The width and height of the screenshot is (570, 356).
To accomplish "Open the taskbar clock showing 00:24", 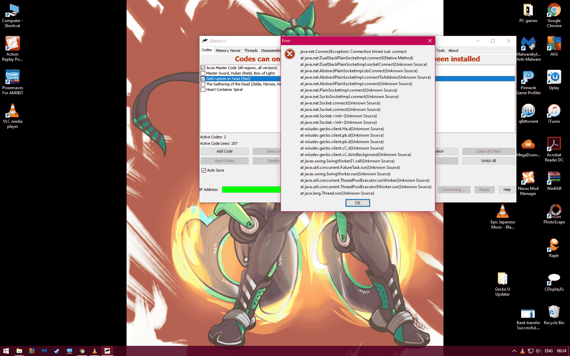I will point(562,351).
